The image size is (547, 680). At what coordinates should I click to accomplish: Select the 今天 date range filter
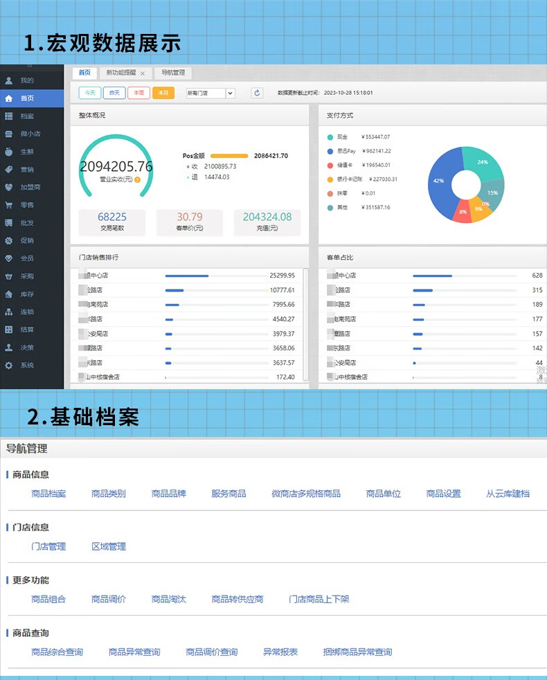coord(89,93)
